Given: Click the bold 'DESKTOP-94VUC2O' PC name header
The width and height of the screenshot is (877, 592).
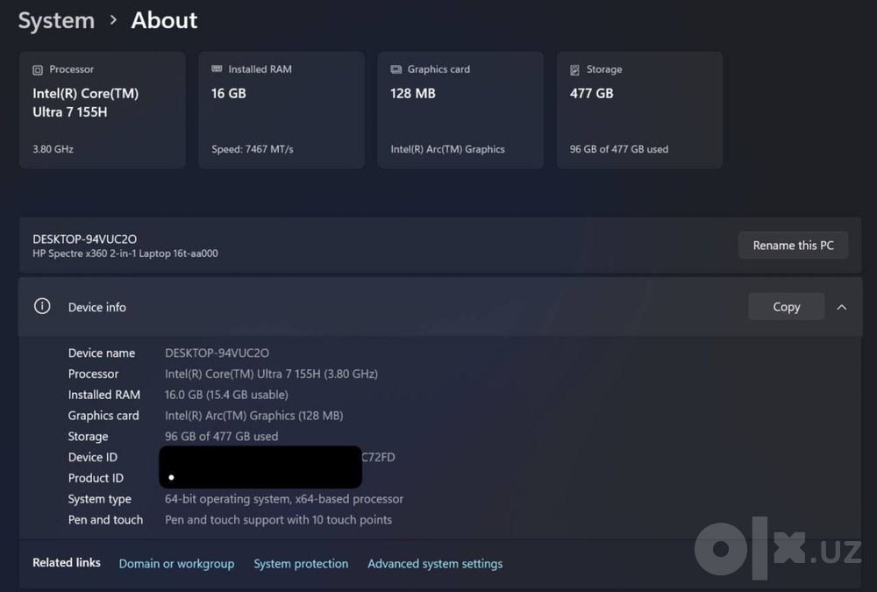Looking at the screenshot, I should coord(84,239).
